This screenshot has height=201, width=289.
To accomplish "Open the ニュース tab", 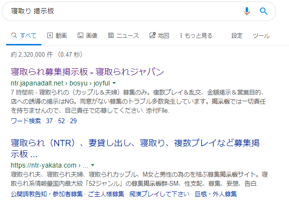I will (x=123, y=35).
